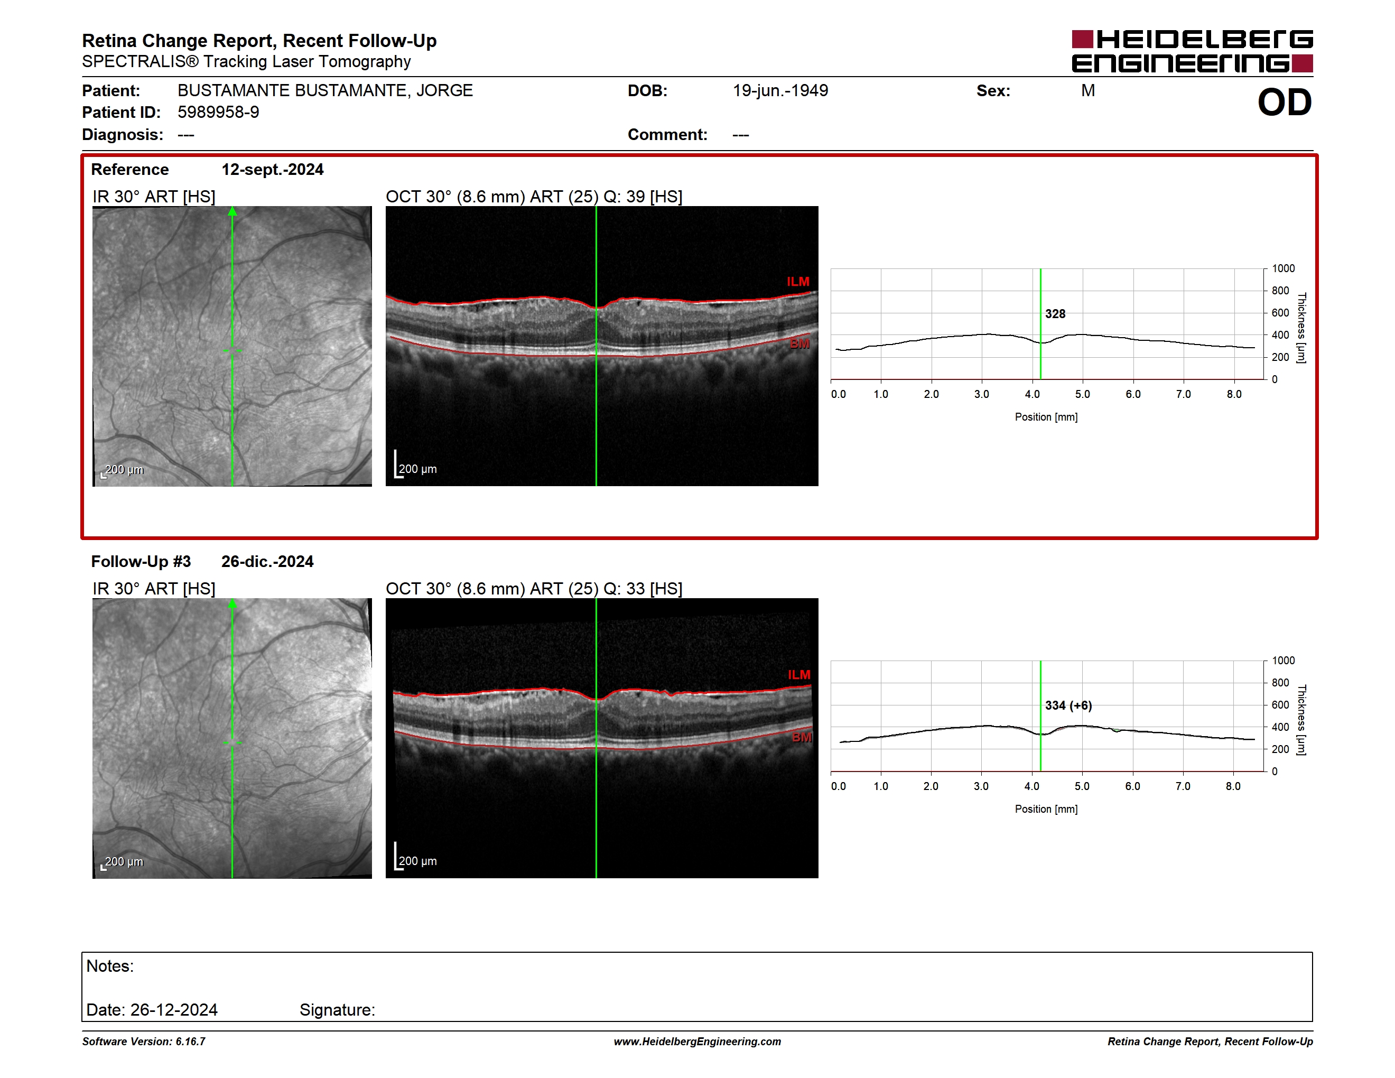1395x1078 pixels.
Task: Click the Diagnosis field label
Action: [123, 135]
